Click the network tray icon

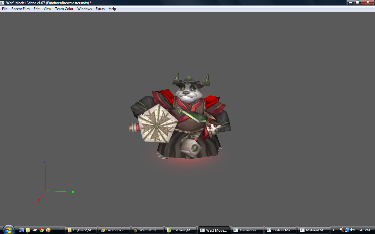click(347, 230)
